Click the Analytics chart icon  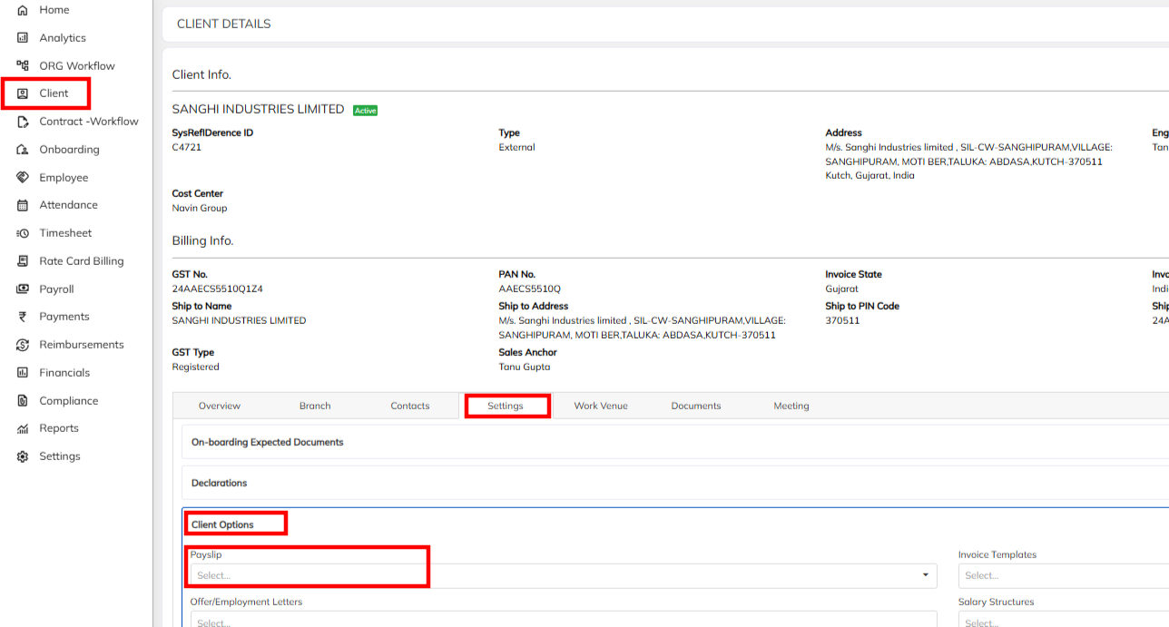pyautogui.click(x=23, y=38)
